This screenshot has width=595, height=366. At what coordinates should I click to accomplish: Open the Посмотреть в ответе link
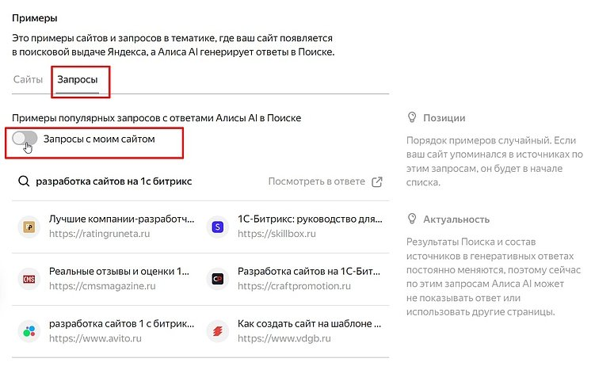point(316,181)
